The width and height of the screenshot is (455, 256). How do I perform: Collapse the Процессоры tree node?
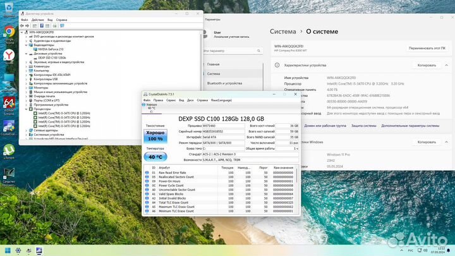coord(26,109)
